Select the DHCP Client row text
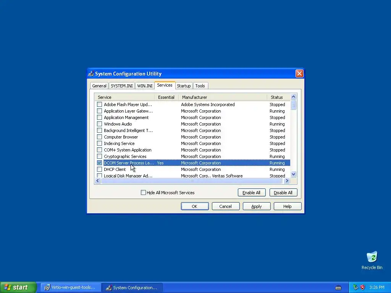391x293 pixels. point(115,169)
